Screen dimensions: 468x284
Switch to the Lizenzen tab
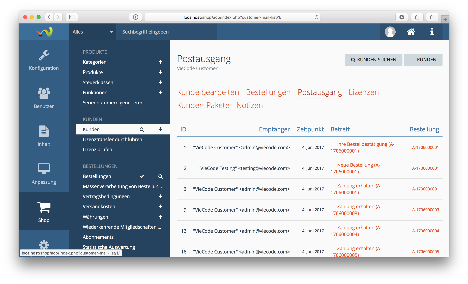coord(364,92)
